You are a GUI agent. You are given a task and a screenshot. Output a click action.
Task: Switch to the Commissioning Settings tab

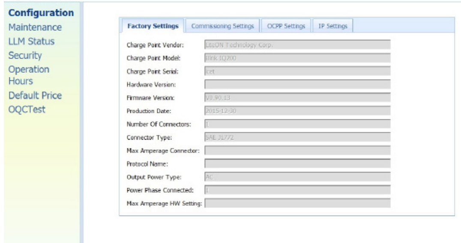[x=222, y=26]
